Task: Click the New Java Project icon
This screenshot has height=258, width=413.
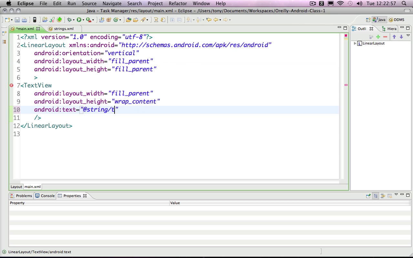Action: (x=102, y=20)
